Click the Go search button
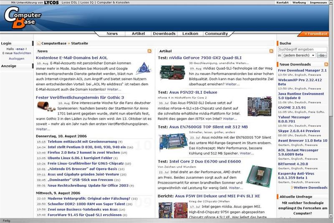The width and height of the screenshot is (334, 223). 322,55
